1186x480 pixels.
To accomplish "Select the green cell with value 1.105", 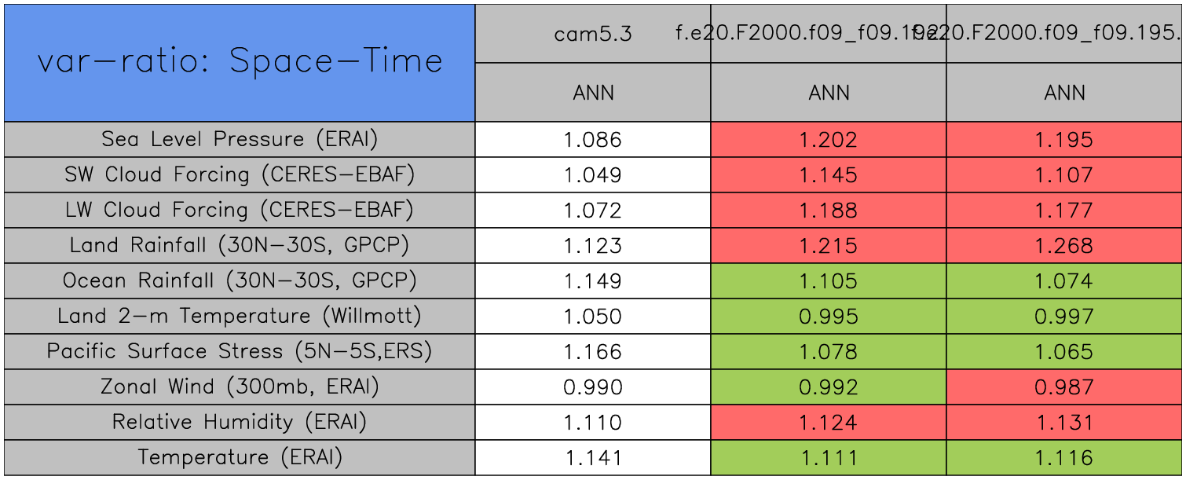I will (x=829, y=281).
